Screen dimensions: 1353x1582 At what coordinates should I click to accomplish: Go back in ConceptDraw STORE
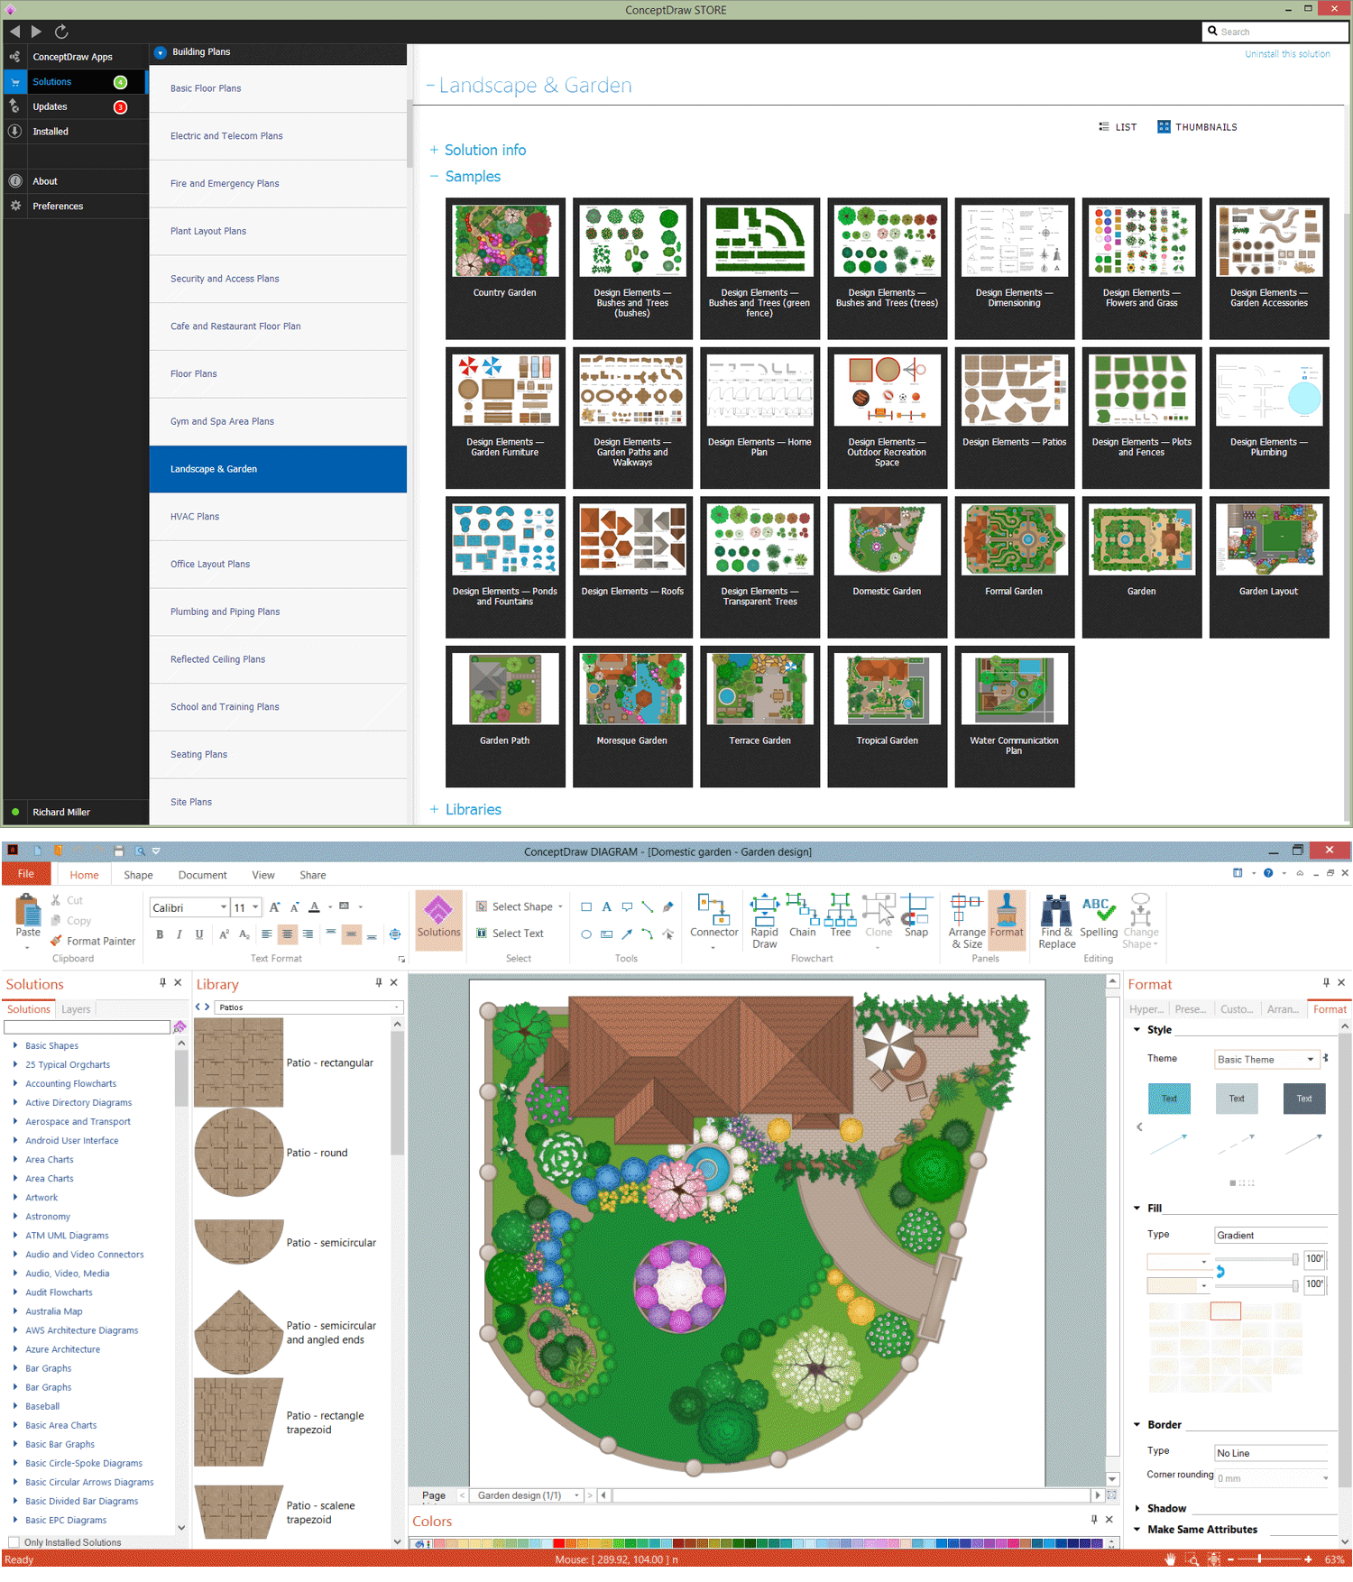click(x=15, y=32)
